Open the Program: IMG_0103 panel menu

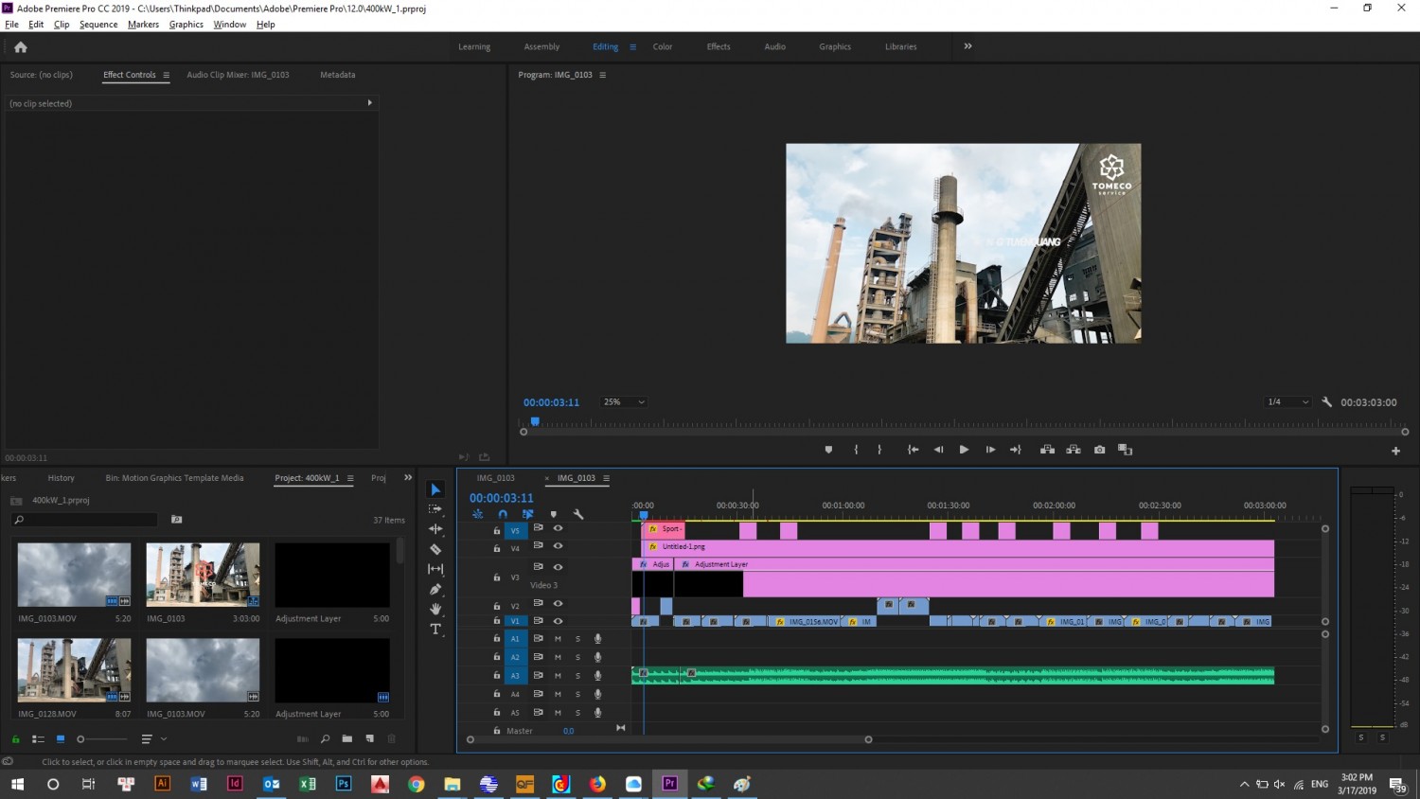coord(602,75)
